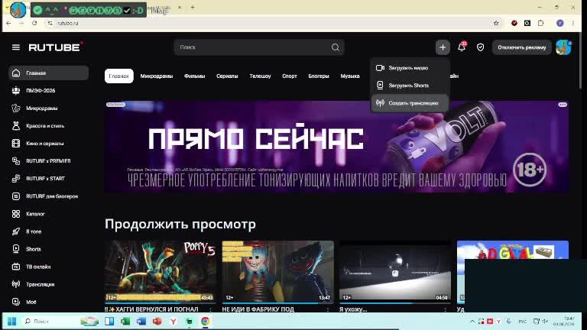Image resolution: width=587 pixels, height=330 pixels.
Task: Click the Трансляции broadcast icon in sidebar
Action: [x=16, y=284]
